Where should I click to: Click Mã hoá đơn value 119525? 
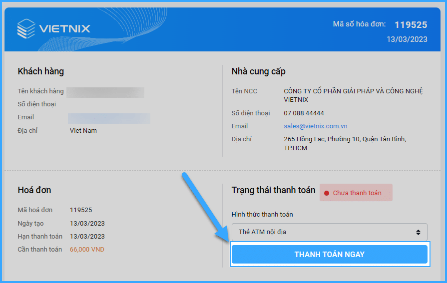tap(81, 210)
